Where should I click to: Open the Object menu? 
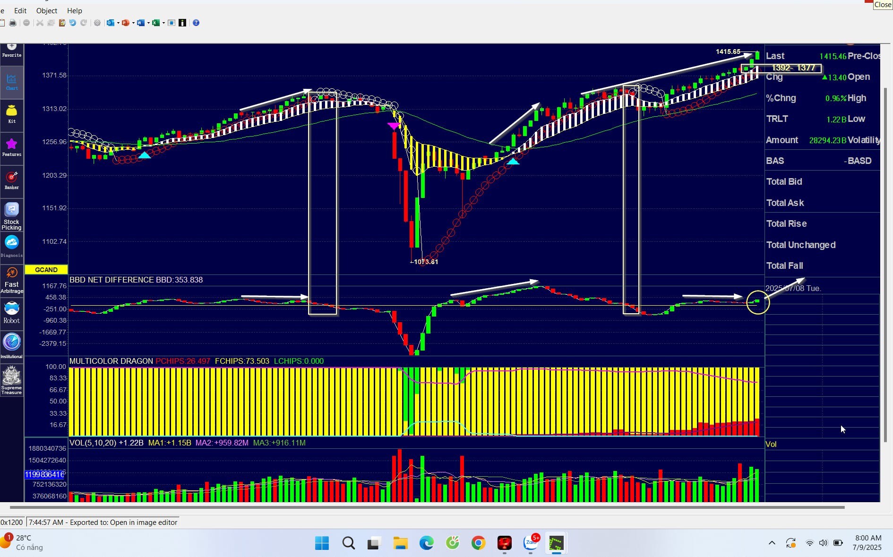[x=47, y=10]
